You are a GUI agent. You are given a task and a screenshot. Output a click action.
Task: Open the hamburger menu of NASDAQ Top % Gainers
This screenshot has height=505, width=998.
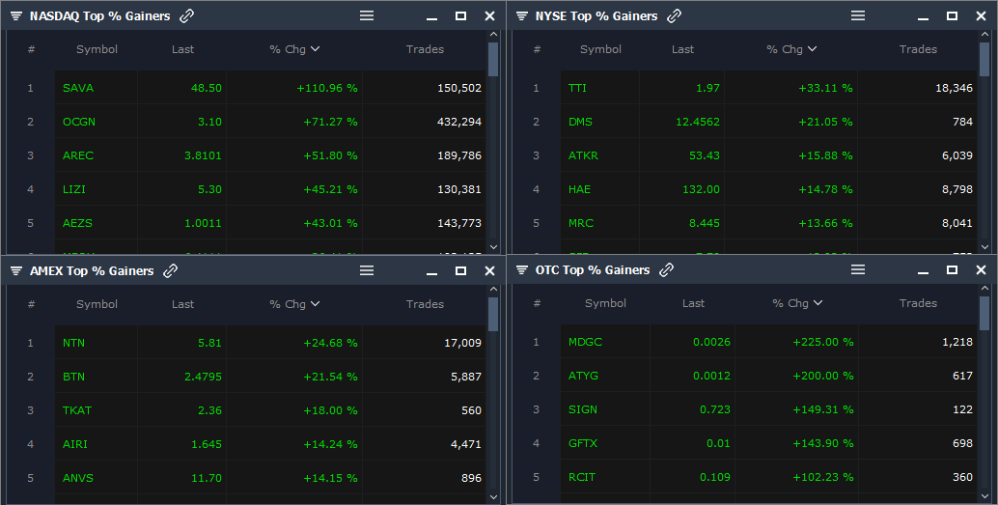(367, 15)
